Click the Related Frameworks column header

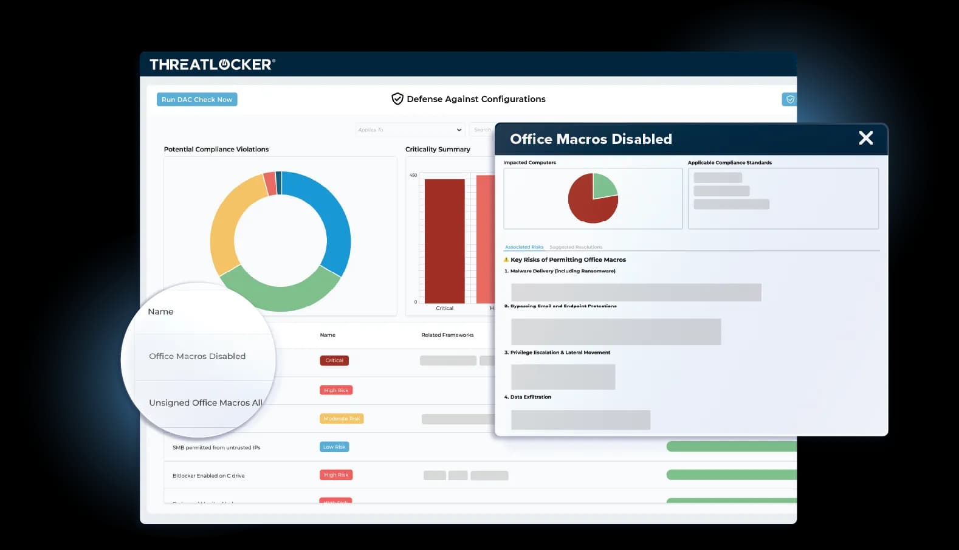coord(447,335)
